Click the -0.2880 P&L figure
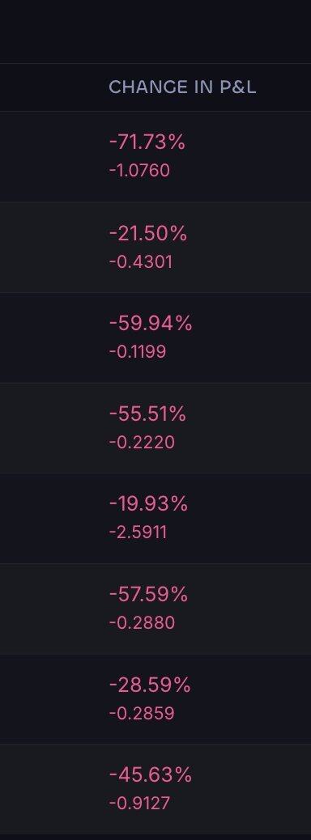This screenshot has height=840, width=311. click(142, 623)
